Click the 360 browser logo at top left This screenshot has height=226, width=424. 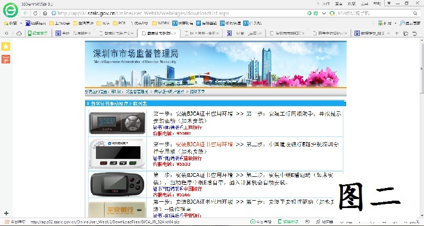8,10
